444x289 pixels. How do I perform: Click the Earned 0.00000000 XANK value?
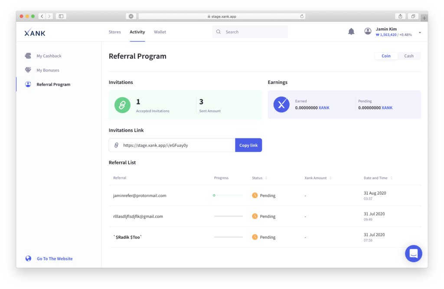tap(312, 108)
